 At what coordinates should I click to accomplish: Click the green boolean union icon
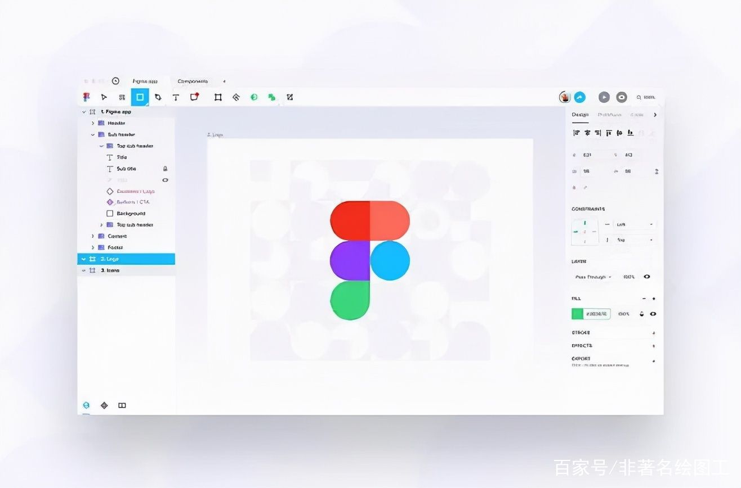[x=272, y=97]
